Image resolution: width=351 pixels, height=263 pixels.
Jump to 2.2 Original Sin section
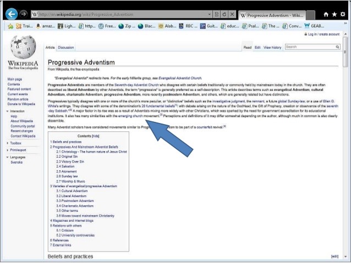click(67, 156)
